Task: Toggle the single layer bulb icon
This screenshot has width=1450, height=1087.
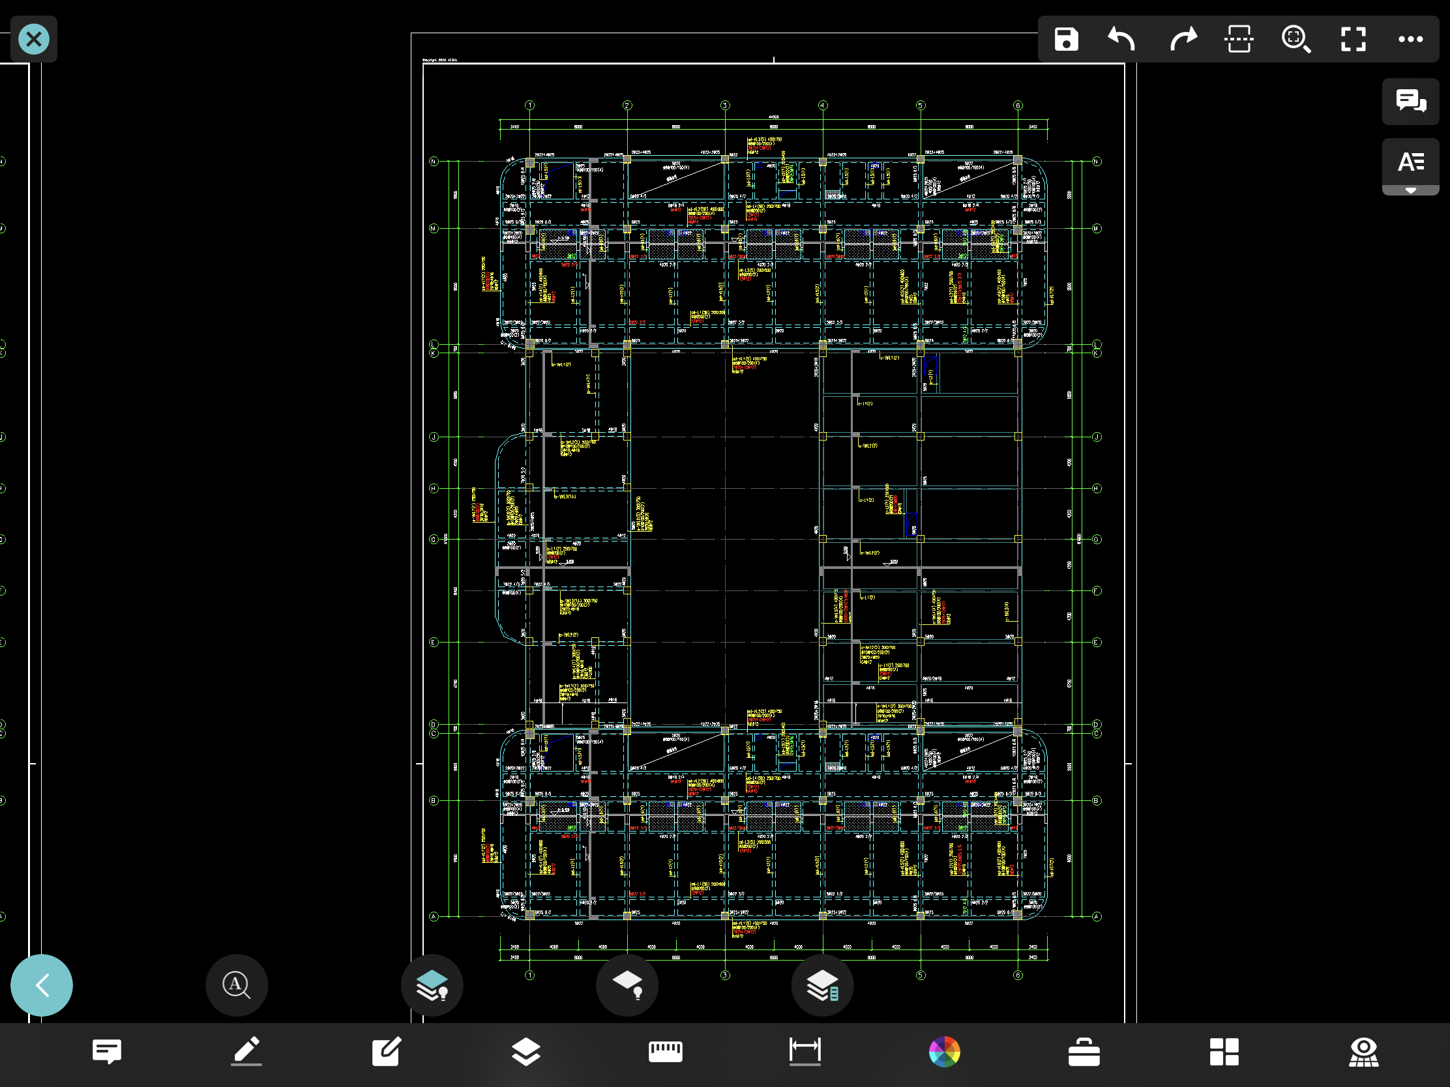Action: (x=627, y=985)
